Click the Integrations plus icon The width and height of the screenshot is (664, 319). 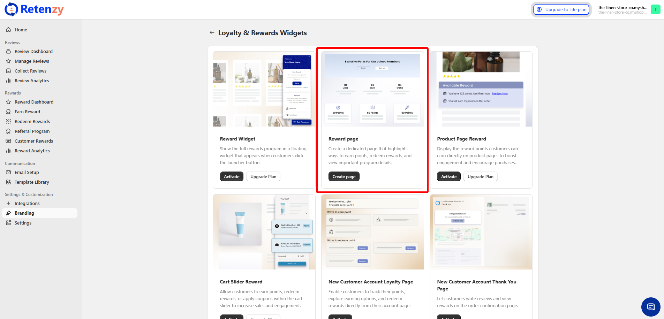coord(8,203)
